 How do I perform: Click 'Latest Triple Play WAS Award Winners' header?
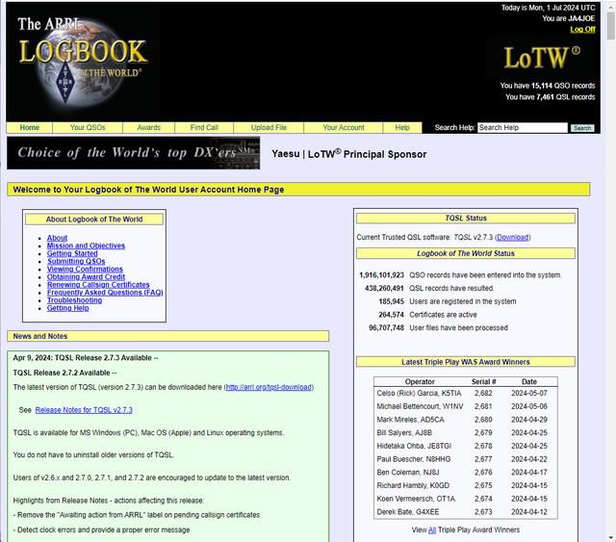pyautogui.click(x=466, y=362)
